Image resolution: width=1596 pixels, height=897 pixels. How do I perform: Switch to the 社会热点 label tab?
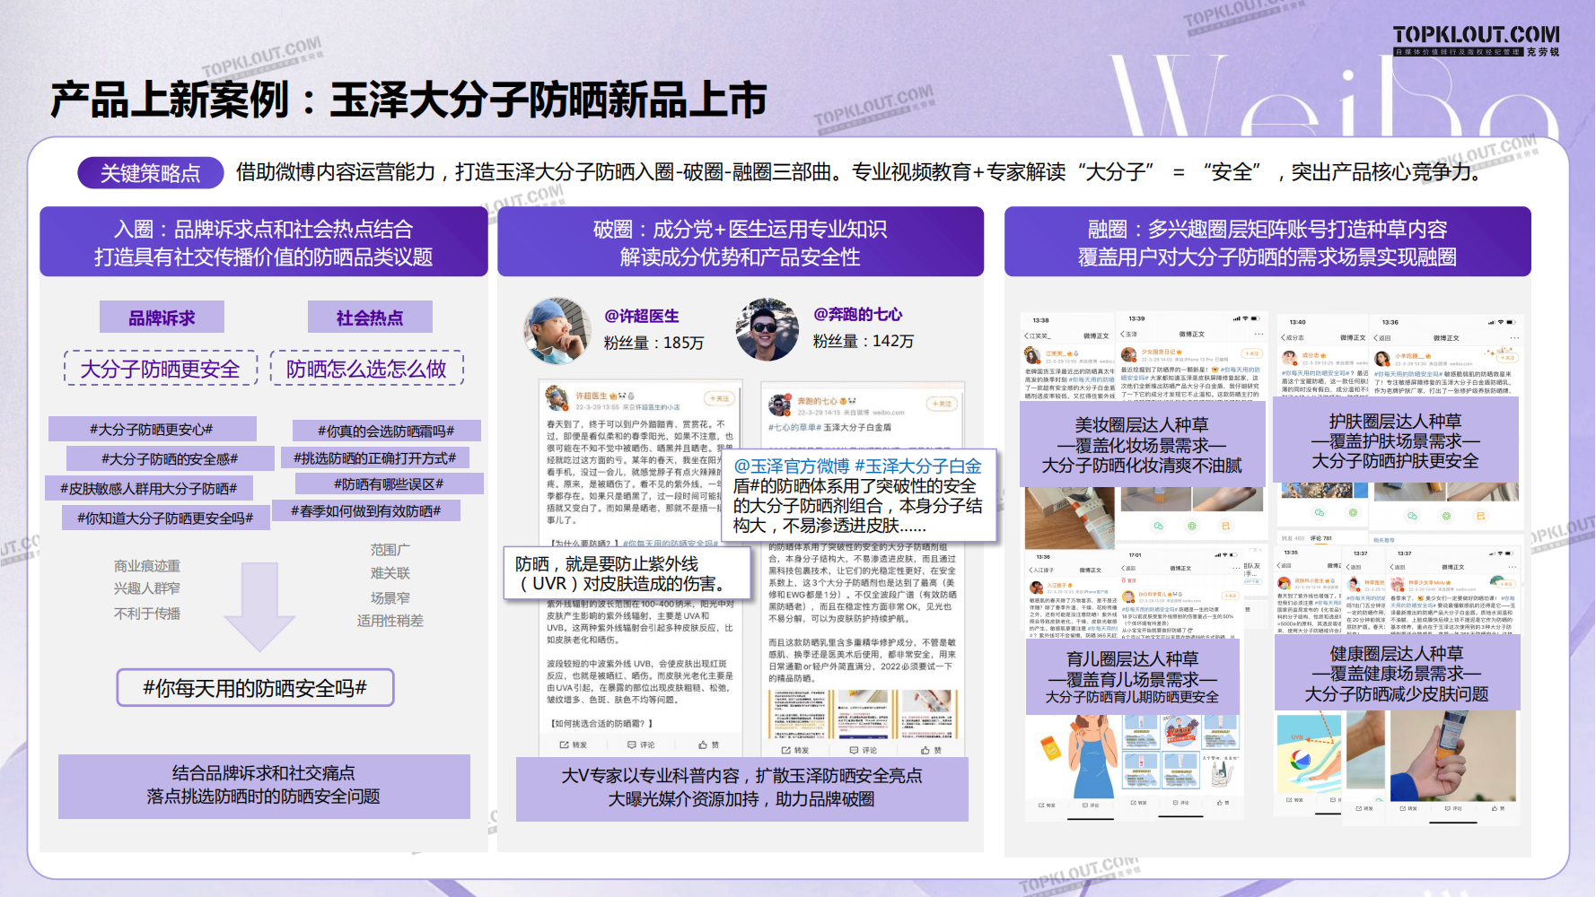pos(370,318)
